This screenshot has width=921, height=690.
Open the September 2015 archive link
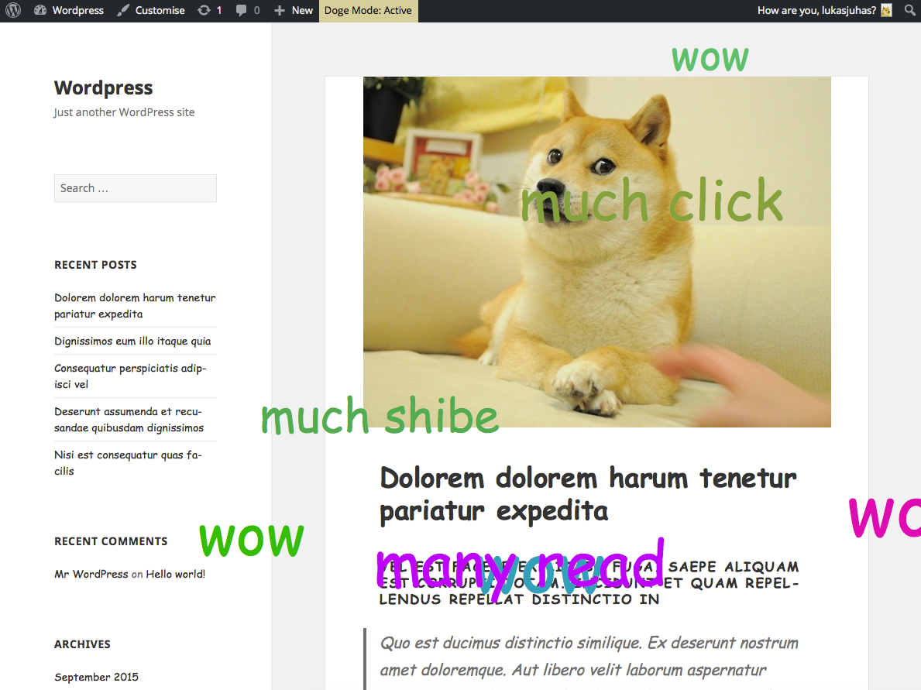(x=96, y=677)
